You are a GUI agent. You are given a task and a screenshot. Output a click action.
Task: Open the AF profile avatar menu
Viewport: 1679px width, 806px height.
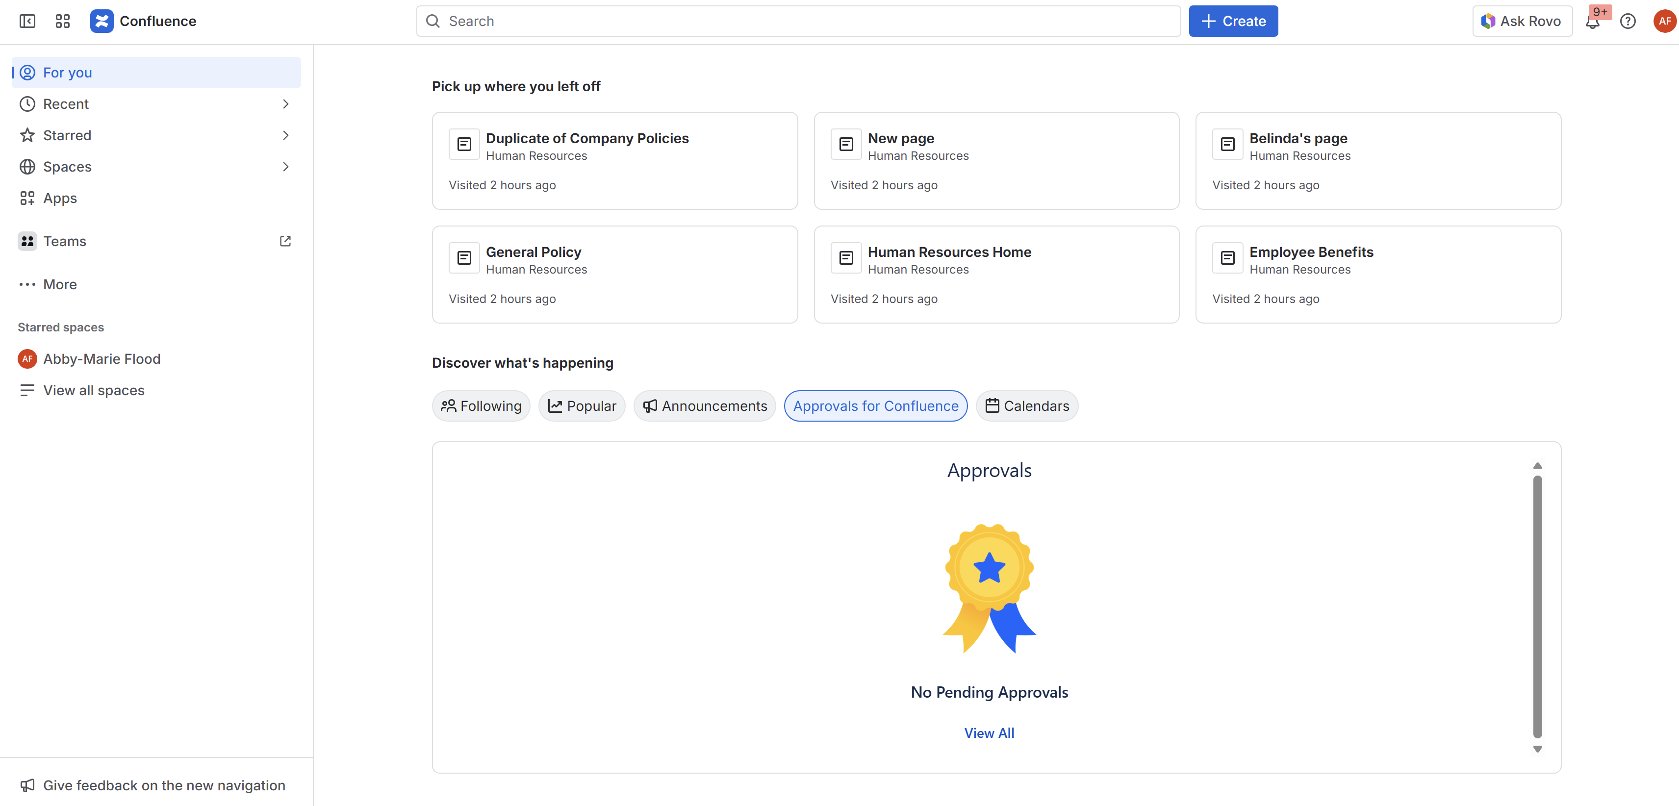(1664, 21)
